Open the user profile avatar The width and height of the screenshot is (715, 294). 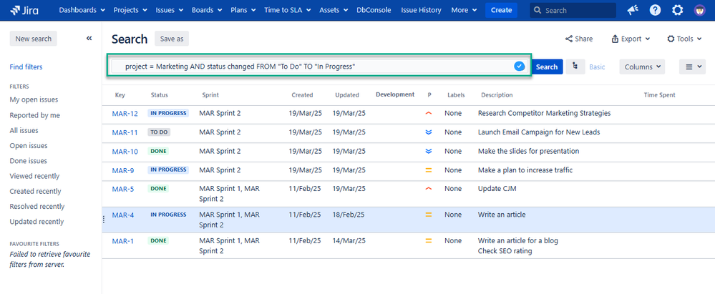(x=699, y=10)
